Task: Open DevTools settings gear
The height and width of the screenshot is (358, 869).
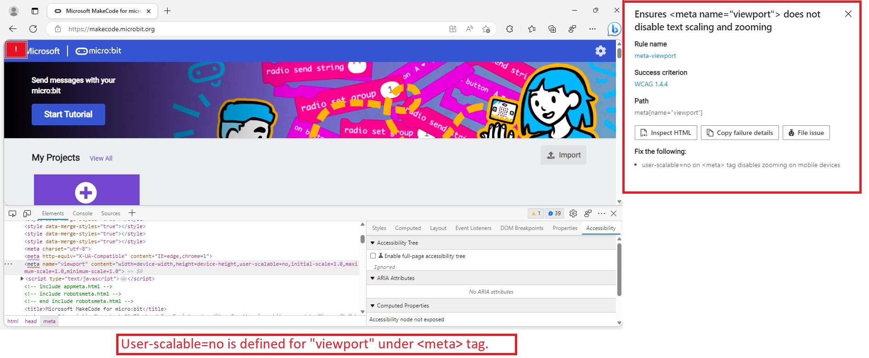Action: coord(573,213)
